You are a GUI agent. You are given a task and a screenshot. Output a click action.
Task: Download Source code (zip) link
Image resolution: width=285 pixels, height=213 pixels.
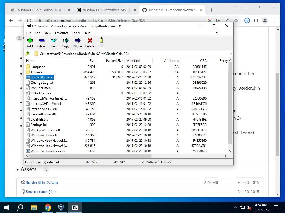[x=41, y=192]
